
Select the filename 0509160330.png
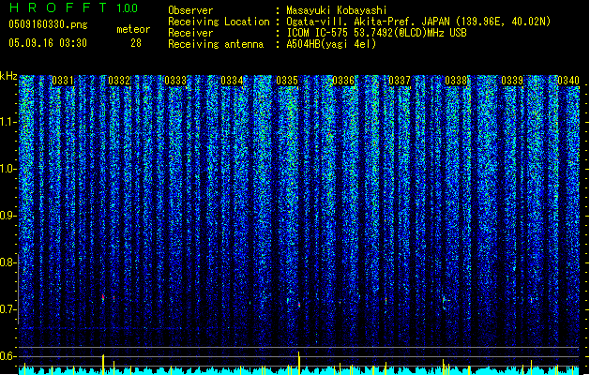pyautogui.click(x=48, y=24)
